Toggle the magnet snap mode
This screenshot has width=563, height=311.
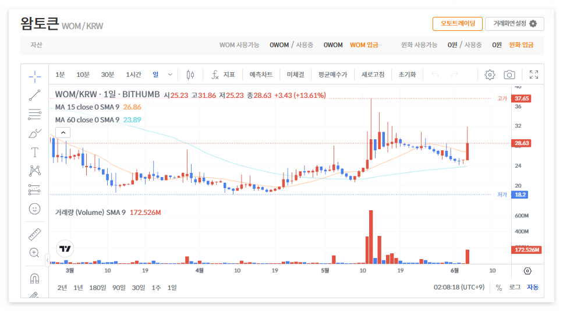[34, 278]
